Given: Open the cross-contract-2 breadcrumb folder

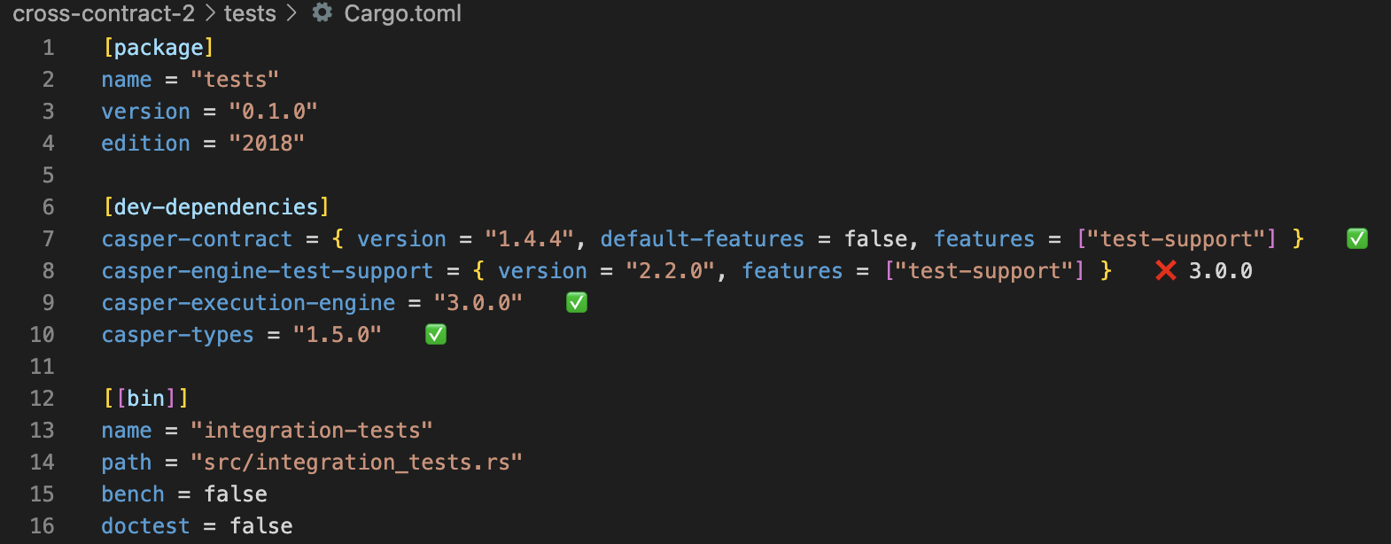Looking at the screenshot, I should tap(104, 13).
